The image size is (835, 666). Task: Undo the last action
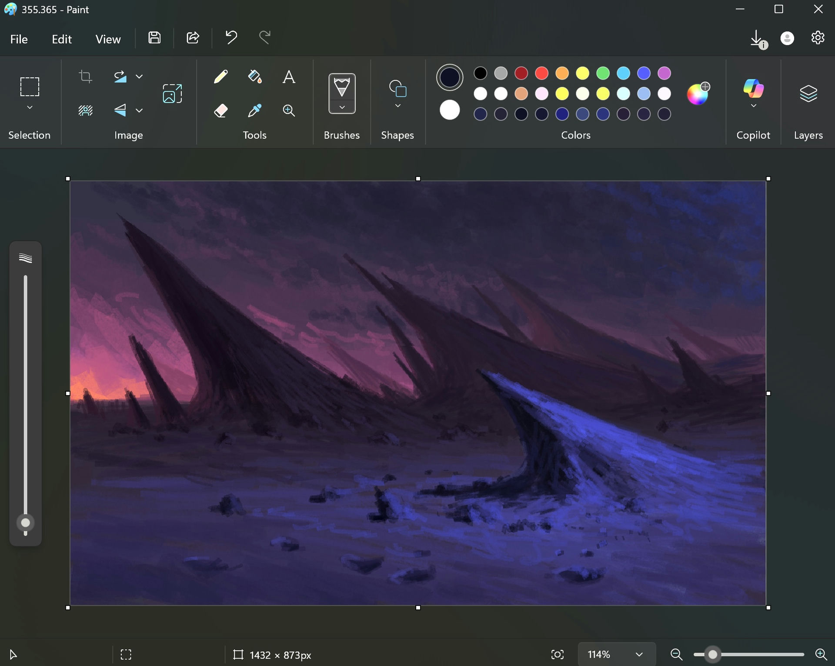[231, 38]
